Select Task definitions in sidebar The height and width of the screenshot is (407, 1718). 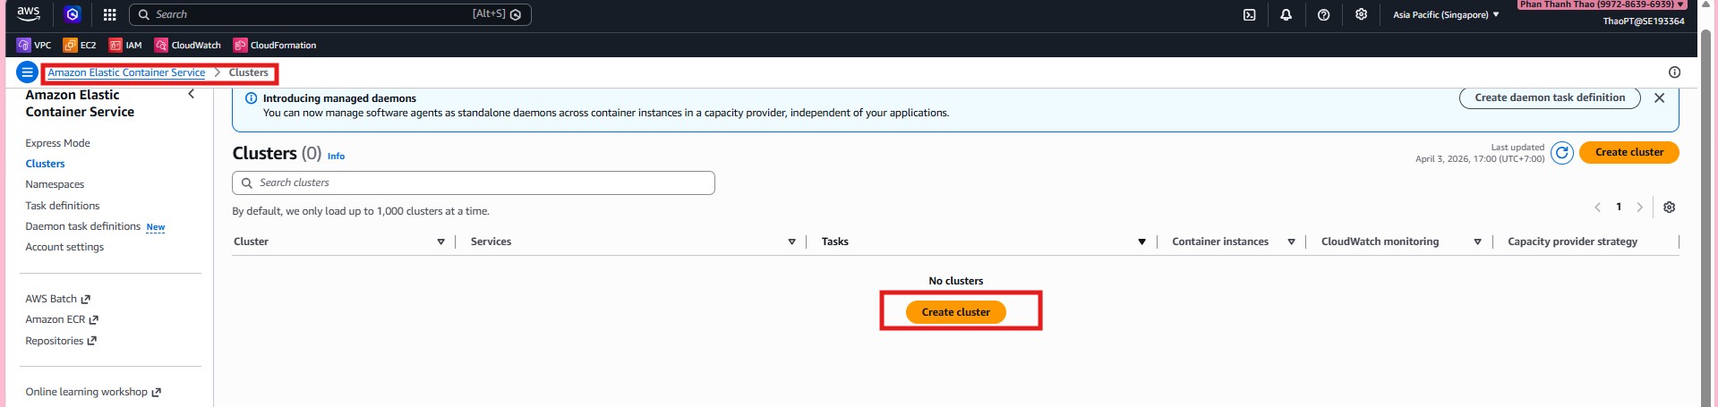point(63,206)
